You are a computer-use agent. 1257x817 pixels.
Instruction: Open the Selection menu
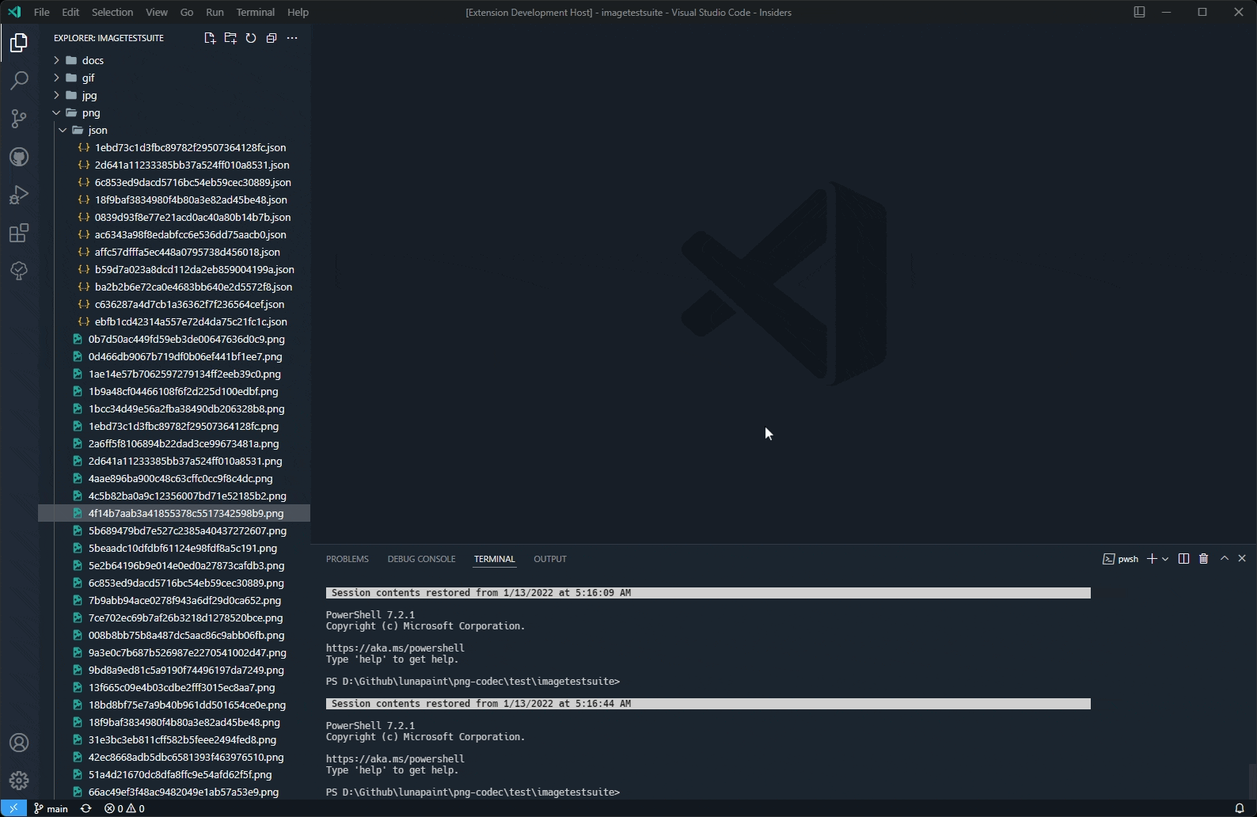112,12
